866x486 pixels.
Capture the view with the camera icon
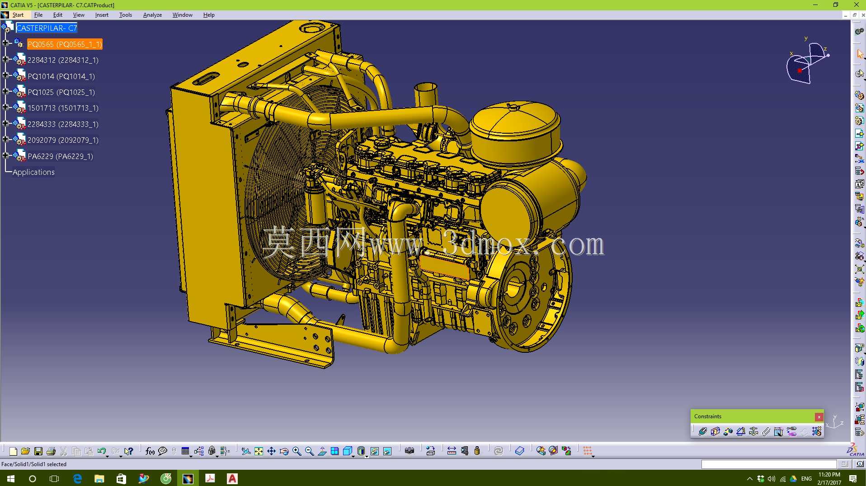click(409, 451)
